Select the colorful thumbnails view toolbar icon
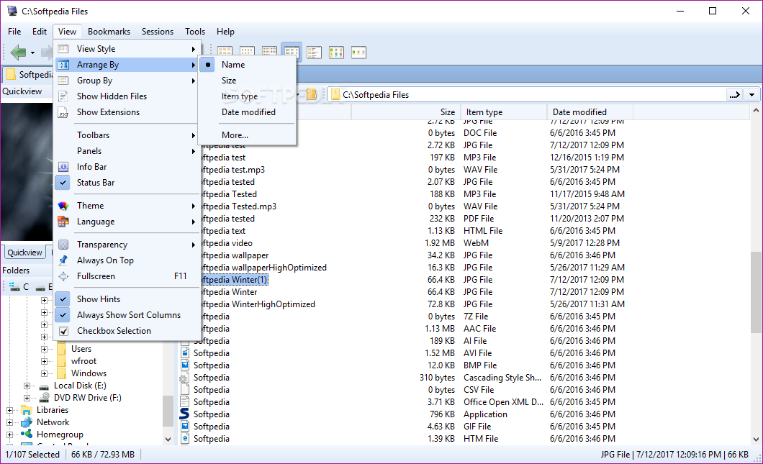 coord(336,52)
